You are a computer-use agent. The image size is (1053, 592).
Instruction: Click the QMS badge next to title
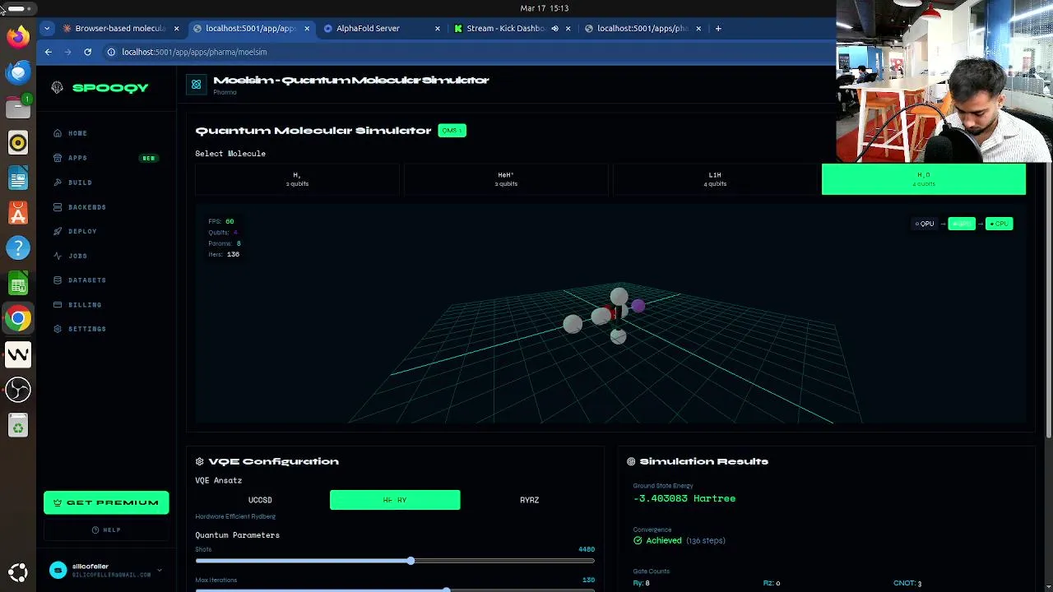pos(452,130)
